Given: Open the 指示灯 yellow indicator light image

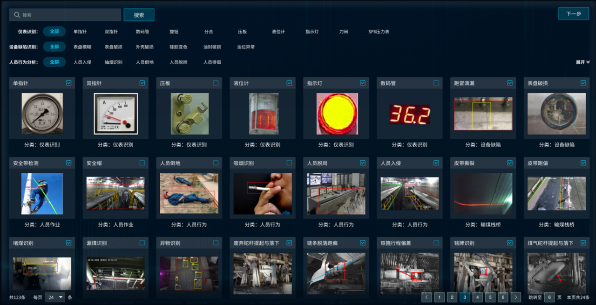Looking at the screenshot, I should point(337,114).
